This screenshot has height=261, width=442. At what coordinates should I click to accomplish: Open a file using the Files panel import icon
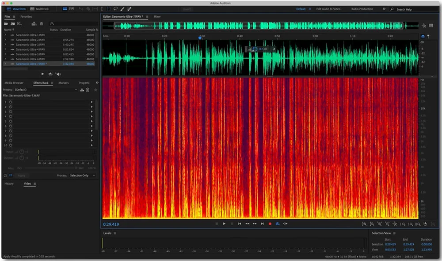6,24
